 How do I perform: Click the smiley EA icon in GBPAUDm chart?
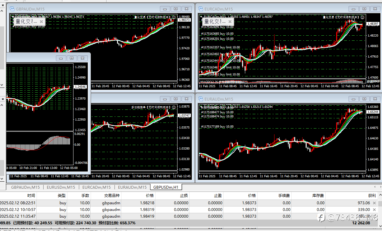[174, 17]
